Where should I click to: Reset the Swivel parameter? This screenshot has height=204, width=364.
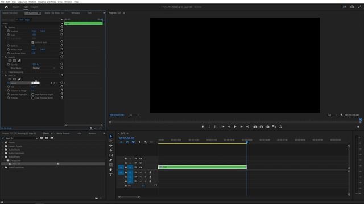coord(62,83)
